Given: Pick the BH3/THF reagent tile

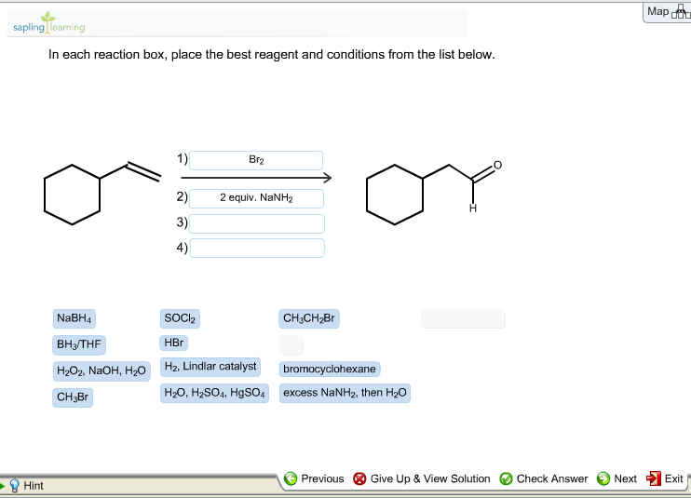Looking at the screenshot, I should 79,344.
